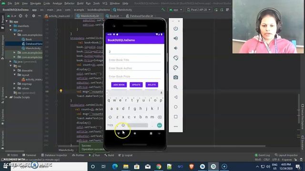Select MainActivity file in project tree
305x171 pixels.
pyautogui.click(x=31, y=48)
